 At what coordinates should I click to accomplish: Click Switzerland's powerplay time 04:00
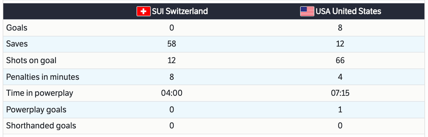point(172,93)
